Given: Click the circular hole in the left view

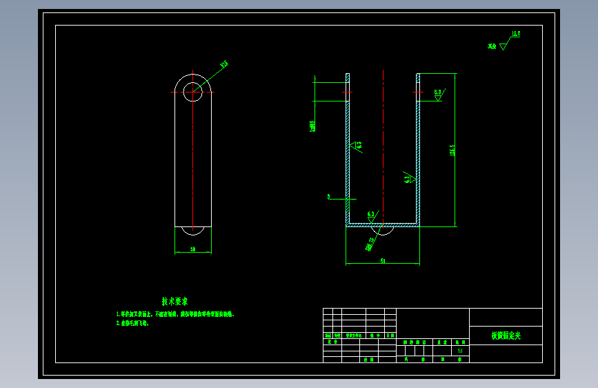Looking at the screenshot, I should (x=193, y=92).
